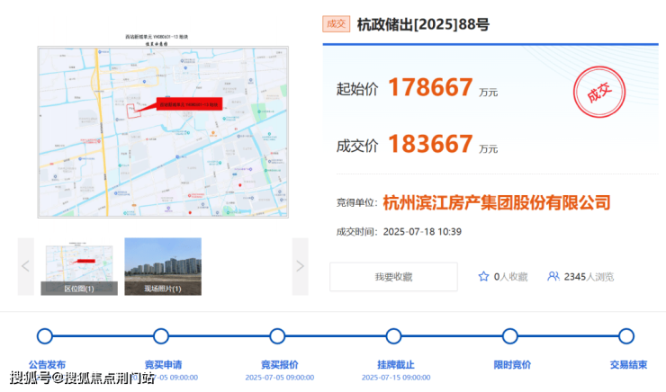Click the 交易结束 timeline node
This screenshot has height=392, width=666.
tap(626, 336)
